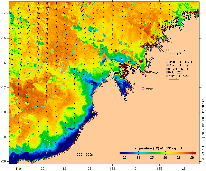Click longitude axis label '121'

point(65,168)
